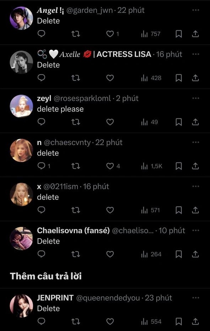Screen dimensions: 210x331
Task: Open the 1,5K view count on the @chaescvnty tweet
Action: (152, 166)
